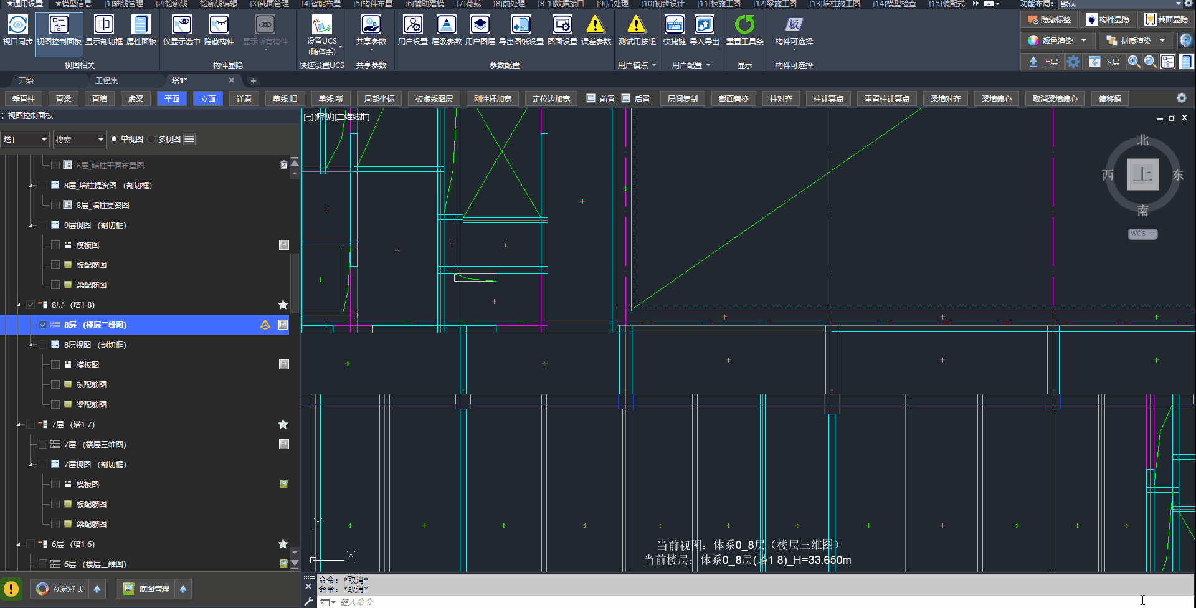
Task: Click the 误差参数 warning icon
Action: 596,26
